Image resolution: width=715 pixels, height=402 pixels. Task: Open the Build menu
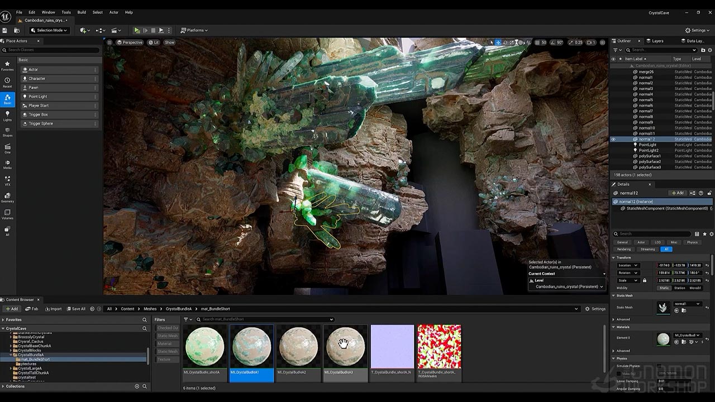point(82,12)
